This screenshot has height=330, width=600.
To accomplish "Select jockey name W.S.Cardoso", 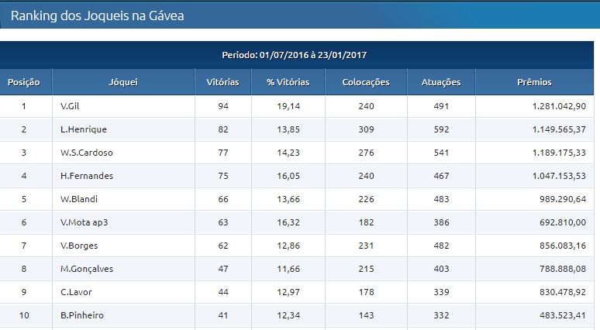I will [x=87, y=153].
